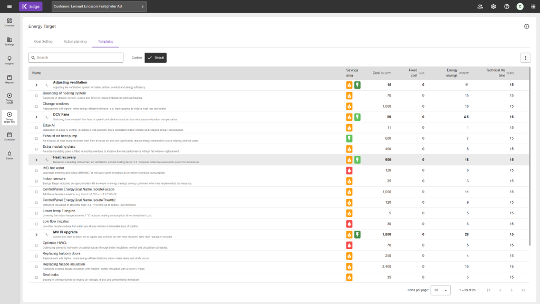The image size is (540, 304).
Task: Jump to last page of templates
Action: 523,290
